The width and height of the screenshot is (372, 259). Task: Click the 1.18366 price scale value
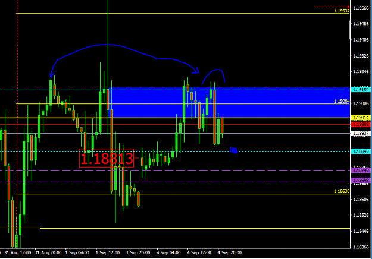click(x=361, y=247)
